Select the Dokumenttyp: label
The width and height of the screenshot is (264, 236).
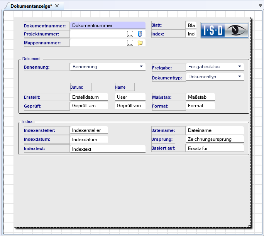click(169, 78)
